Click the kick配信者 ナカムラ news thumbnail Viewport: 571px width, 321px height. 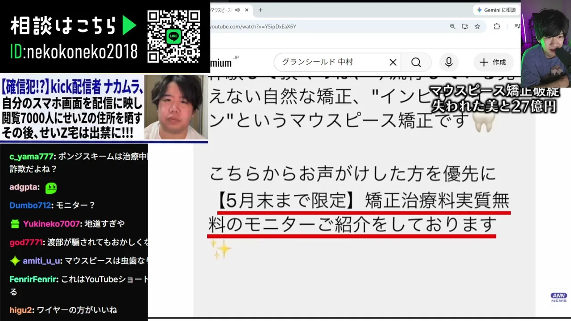104,108
